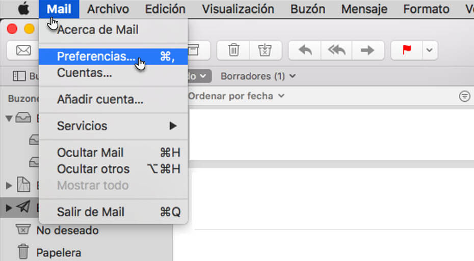Open the Formato menu
The height and width of the screenshot is (261, 474).
pyautogui.click(x=426, y=9)
